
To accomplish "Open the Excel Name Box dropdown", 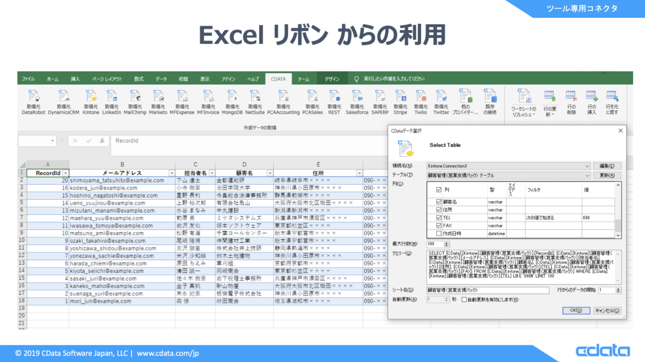I will coord(53,141).
